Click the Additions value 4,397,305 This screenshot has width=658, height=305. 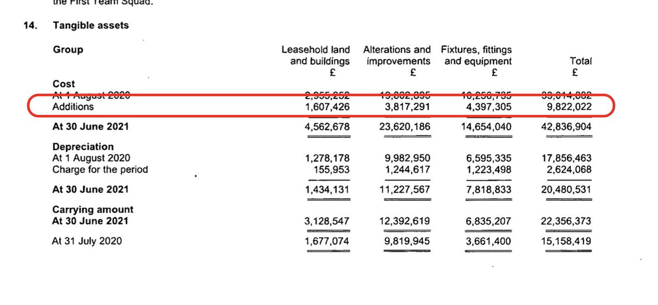point(489,107)
